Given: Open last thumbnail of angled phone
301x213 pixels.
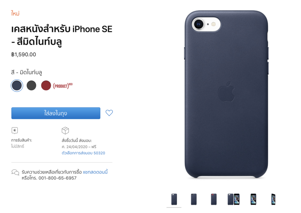Looking at the screenshot, I should click(x=273, y=199).
